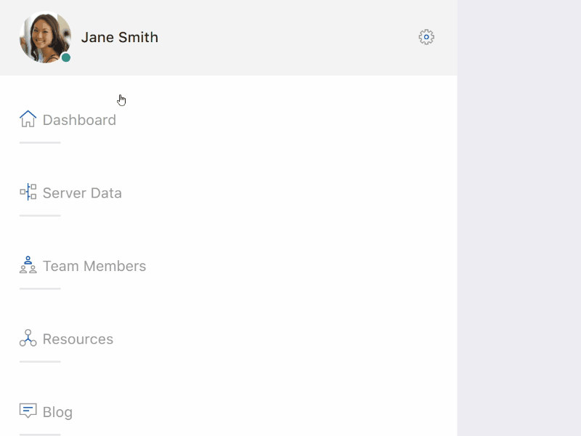This screenshot has height=436, width=581.
Task: Open settings with the gear icon
Action: pos(426,37)
